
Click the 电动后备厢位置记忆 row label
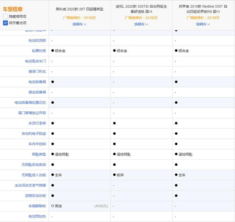(30, 103)
